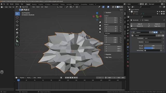Unlink the Texture datablock with X
Screen dimensions: 166x93
(x=161, y=36)
